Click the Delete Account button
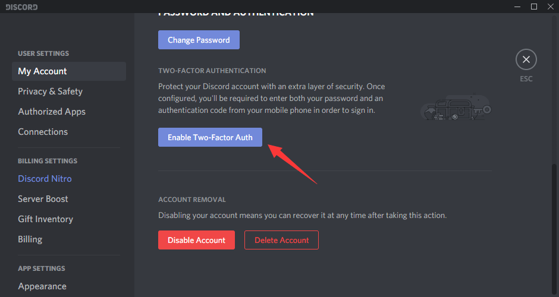This screenshot has width=559, height=297. 281,240
